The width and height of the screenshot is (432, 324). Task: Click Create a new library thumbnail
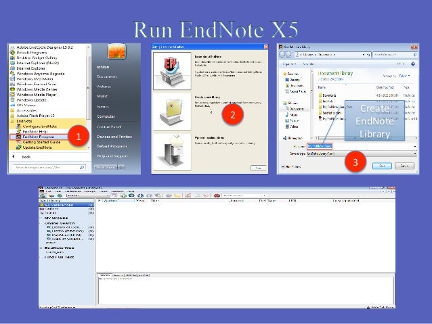point(172,111)
